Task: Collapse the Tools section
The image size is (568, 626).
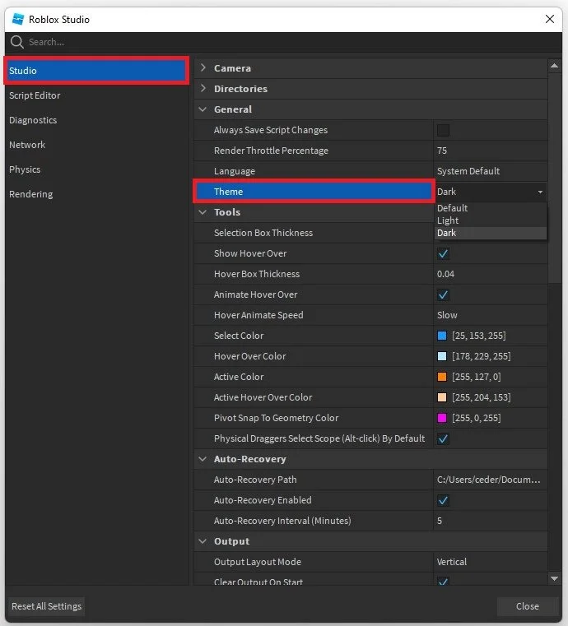Action: [x=203, y=212]
